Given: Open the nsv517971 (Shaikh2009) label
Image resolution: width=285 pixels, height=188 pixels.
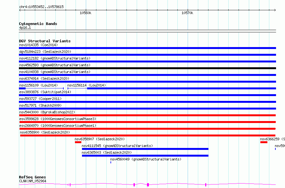Looking at the screenshot, I should (40, 105).
